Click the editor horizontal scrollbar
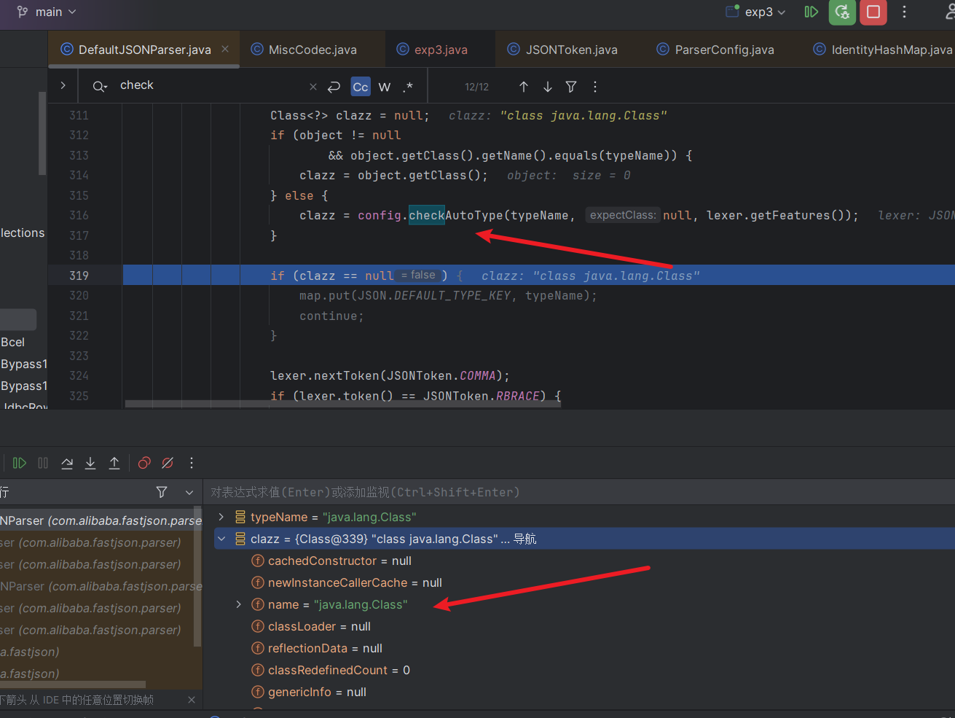This screenshot has height=718, width=955. coord(342,404)
